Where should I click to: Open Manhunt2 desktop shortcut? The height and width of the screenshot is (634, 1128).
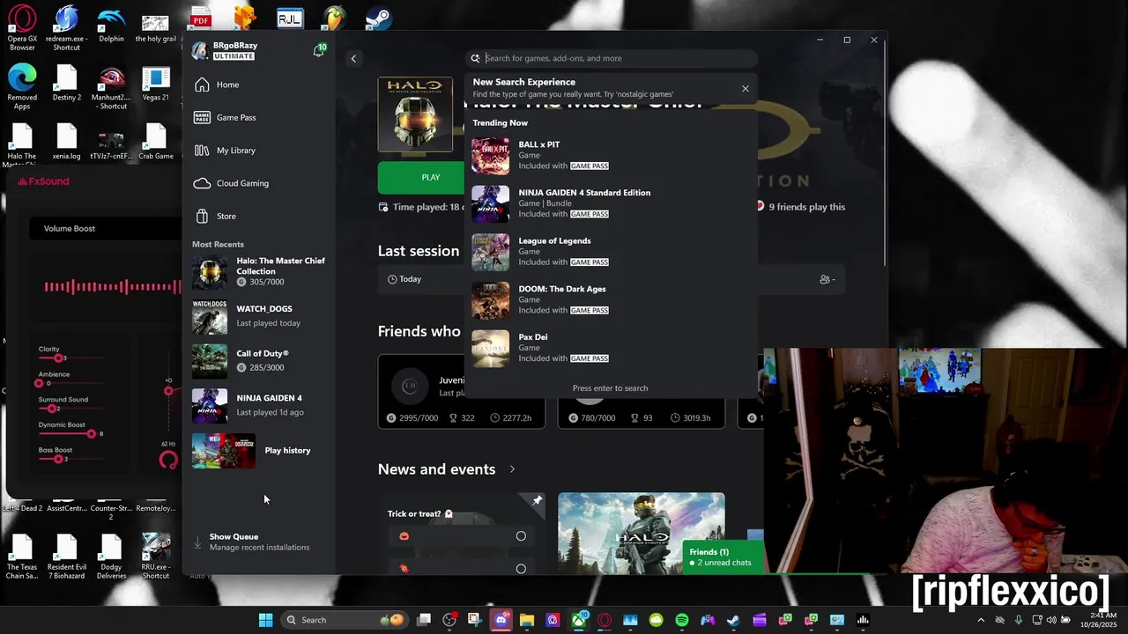click(111, 87)
